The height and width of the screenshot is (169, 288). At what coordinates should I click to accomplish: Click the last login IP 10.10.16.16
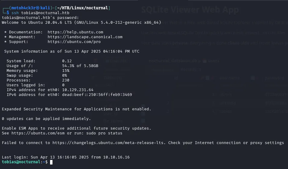[116, 157]
